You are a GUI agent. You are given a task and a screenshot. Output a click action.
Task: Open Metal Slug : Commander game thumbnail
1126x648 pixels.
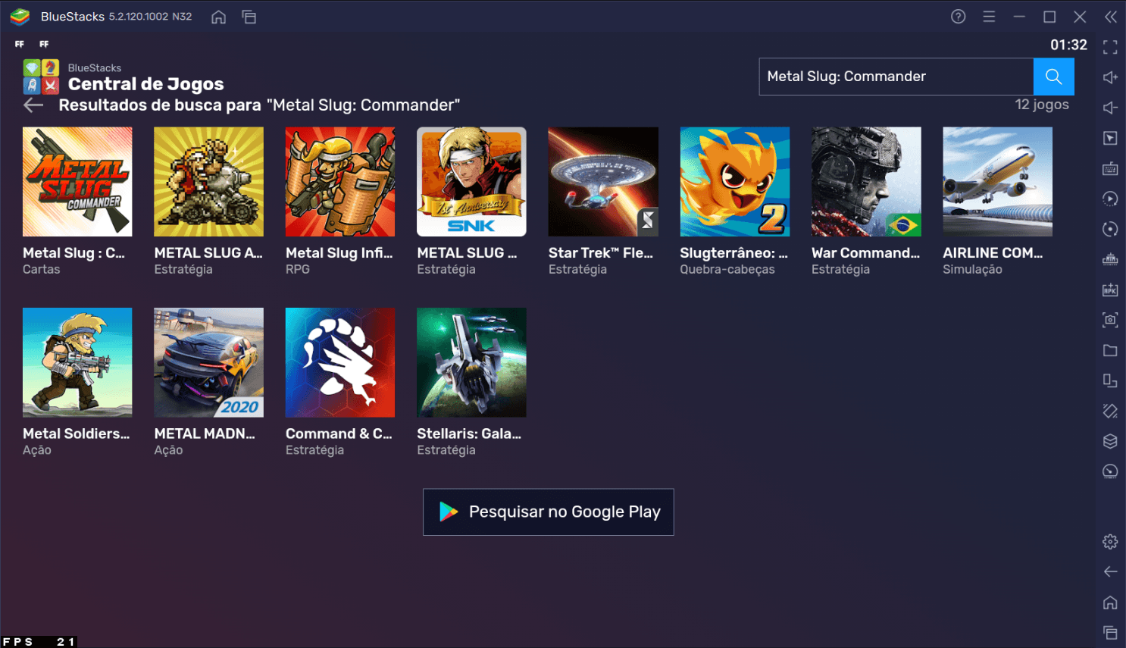coord(77,182)
